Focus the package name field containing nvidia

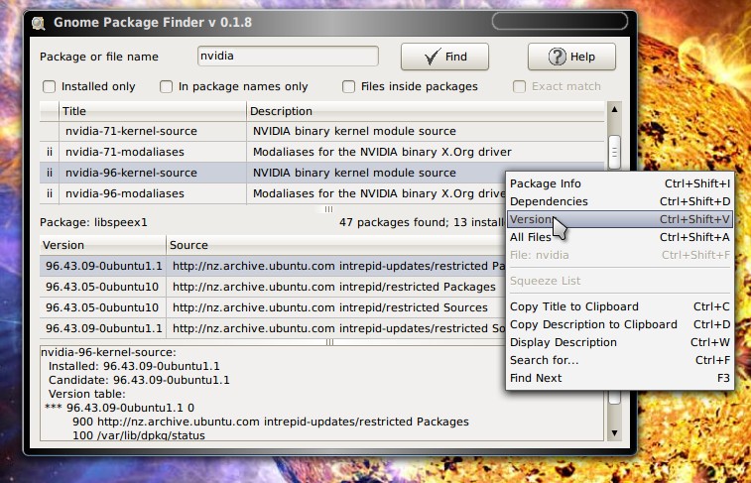click(x=288, y=56)
